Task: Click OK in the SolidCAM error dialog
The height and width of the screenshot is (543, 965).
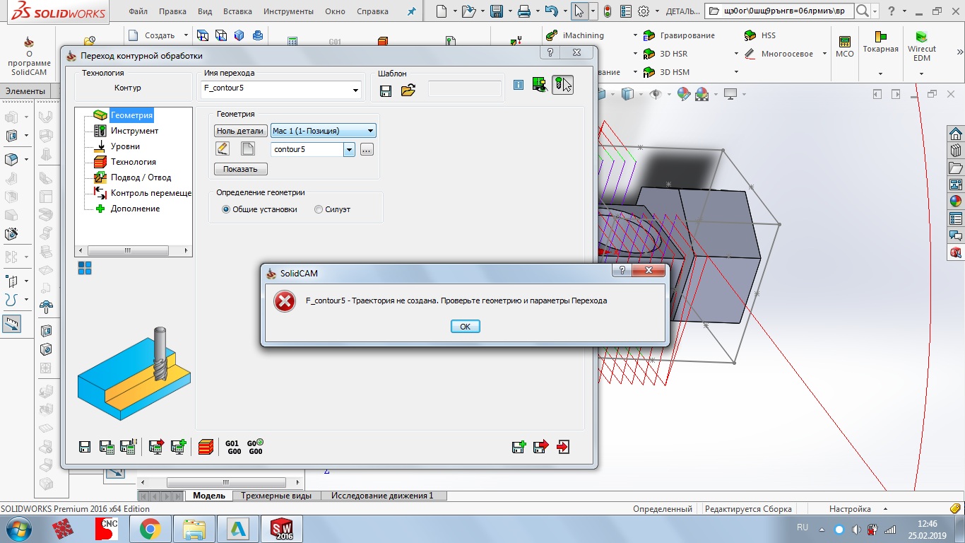Action: point(465,326)
